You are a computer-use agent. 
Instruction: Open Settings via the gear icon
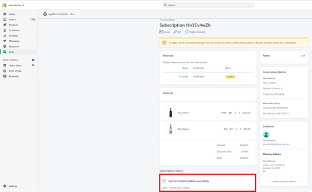click(5, 186)
